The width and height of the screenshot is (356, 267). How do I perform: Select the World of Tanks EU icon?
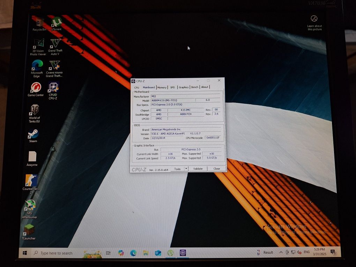pos(34,113)
